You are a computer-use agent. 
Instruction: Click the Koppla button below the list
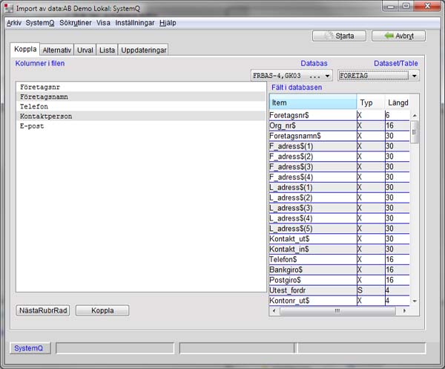[x=102, y=310]
